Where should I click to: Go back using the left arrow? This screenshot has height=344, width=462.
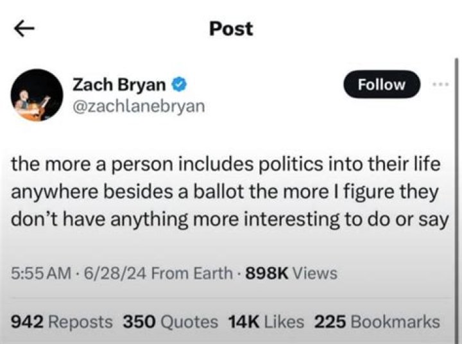[24, 29]
